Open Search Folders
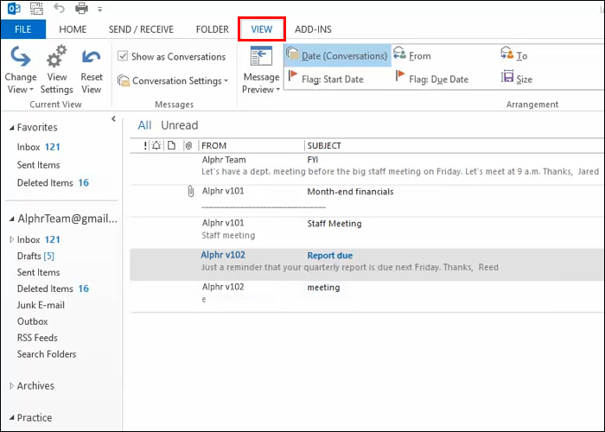 point(47,354)
